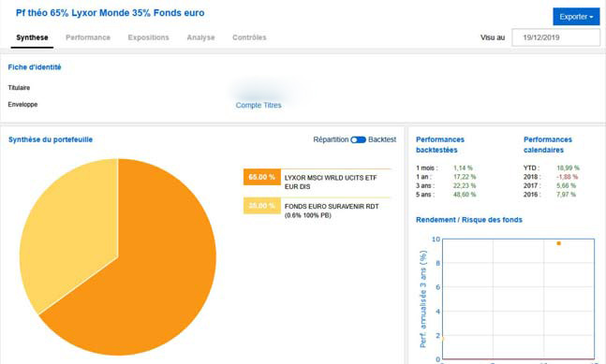This screenshot has width=606, height=364.
Task: Select the FONDS EURO SURAVENIR RDT entry
Action: click(332, 211)
